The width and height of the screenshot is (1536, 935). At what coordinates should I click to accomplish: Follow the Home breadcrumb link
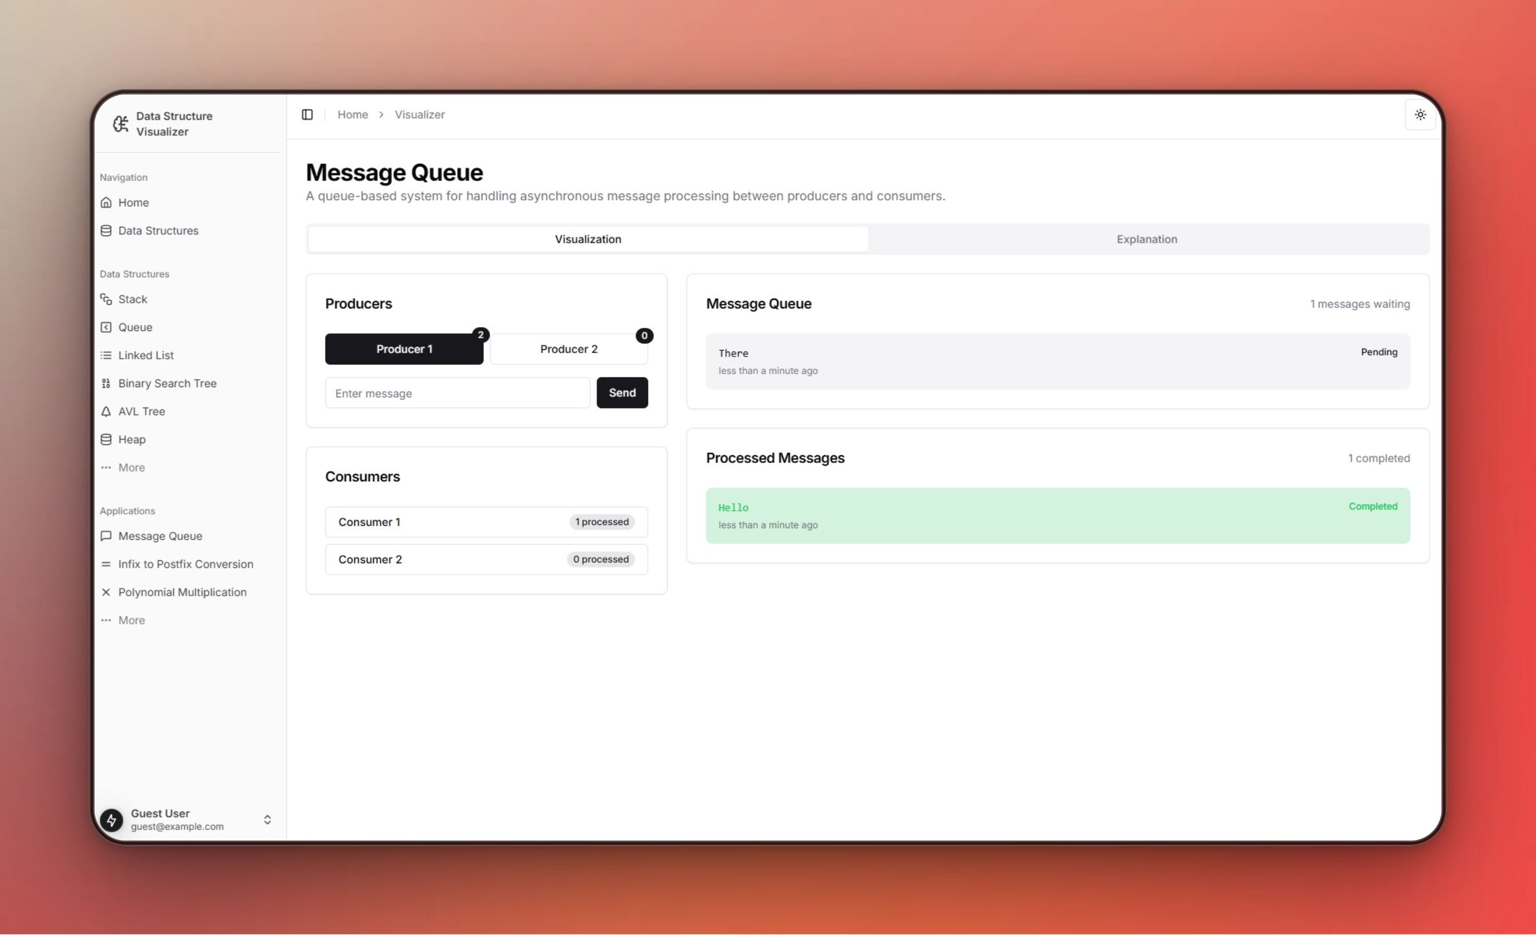point(352,115)
